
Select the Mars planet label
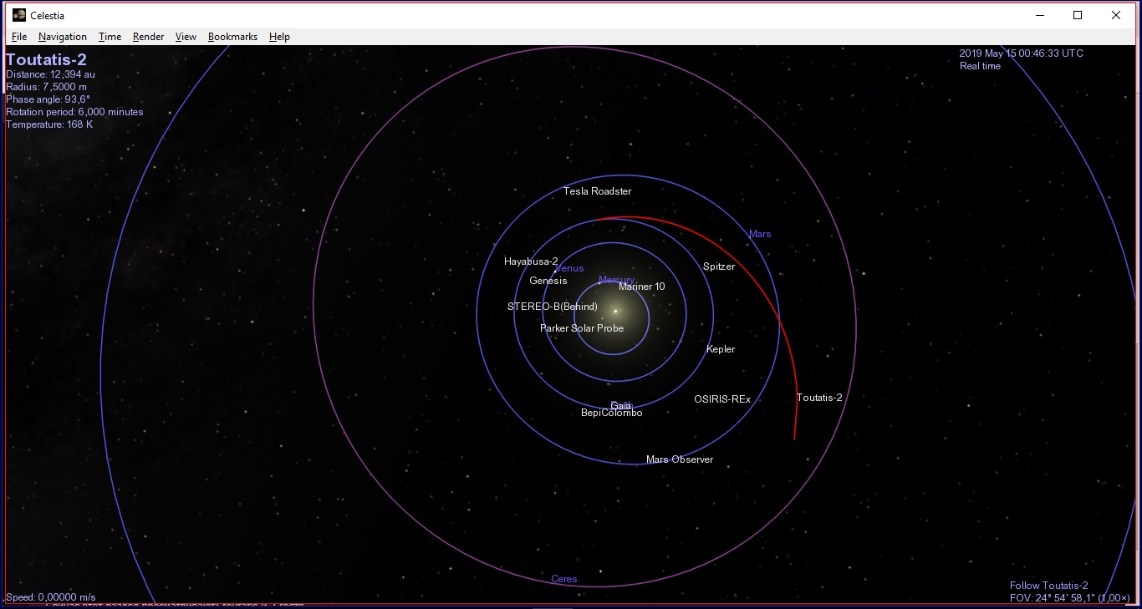(x=760, y=234)
